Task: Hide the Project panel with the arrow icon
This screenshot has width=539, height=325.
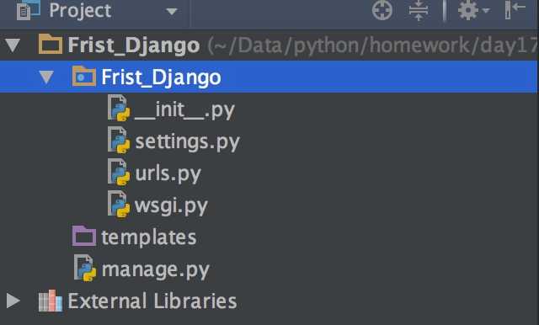Action: click(x=515, y=9)
